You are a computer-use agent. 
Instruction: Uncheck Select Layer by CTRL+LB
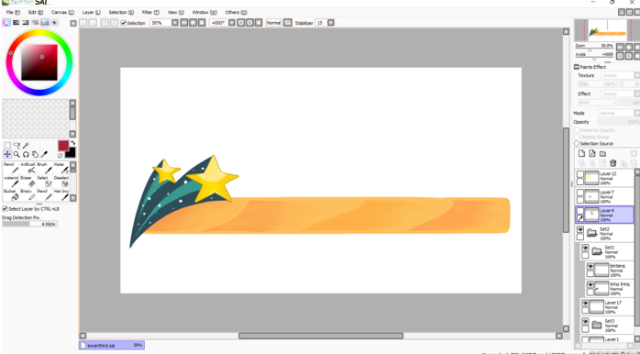point(5,209)
